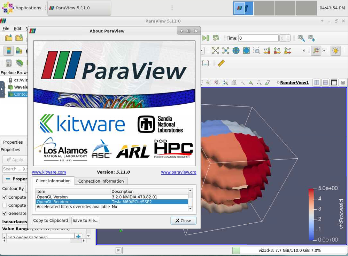Image resolution: width=348 pixels, height=256 pixels.
Task: Click up arrow of client info scrollbar
Action: click(190, 190)
